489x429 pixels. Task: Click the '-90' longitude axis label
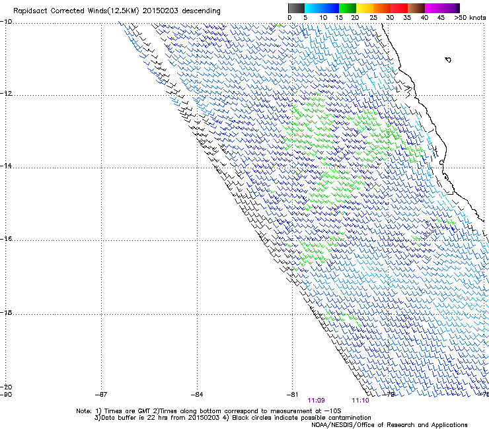coord(6,395)
